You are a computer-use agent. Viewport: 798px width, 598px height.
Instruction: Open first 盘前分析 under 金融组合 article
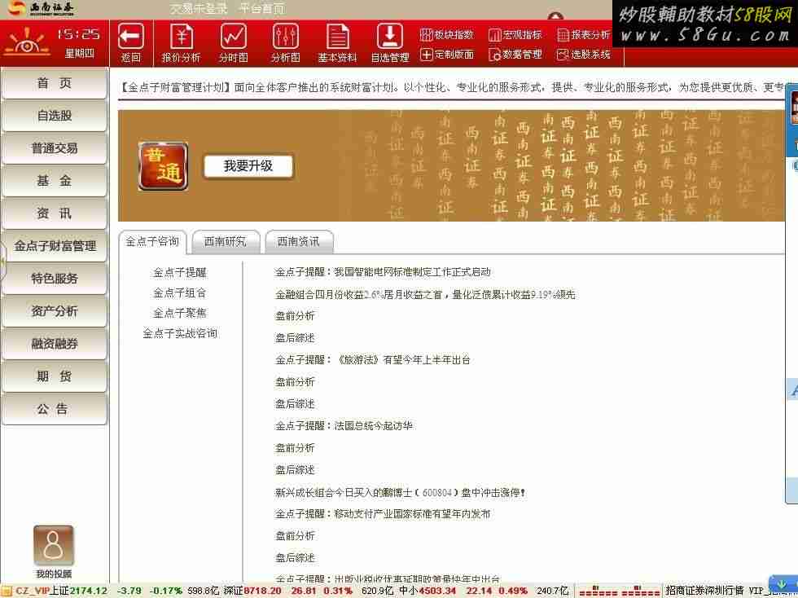pyautogui.click(x=295, y=316)
